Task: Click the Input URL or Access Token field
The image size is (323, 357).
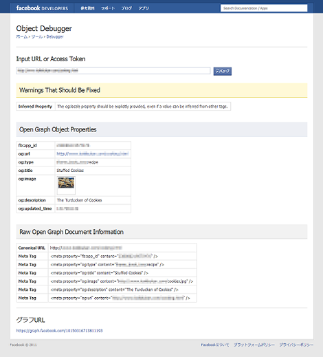Action: (x=113, y=71)
